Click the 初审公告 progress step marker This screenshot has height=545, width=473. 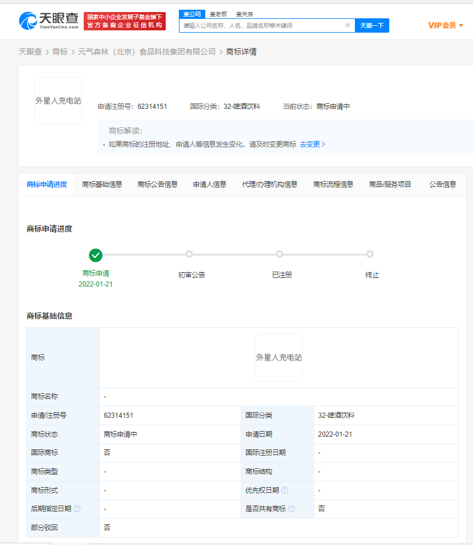189,254
